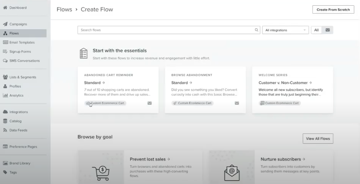
Task: Toggle the email-only filter envelope button
Action: (x=328, y=30)
